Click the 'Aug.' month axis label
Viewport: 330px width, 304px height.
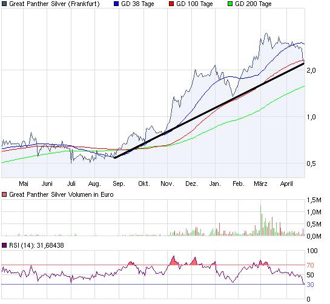(94, 183)
